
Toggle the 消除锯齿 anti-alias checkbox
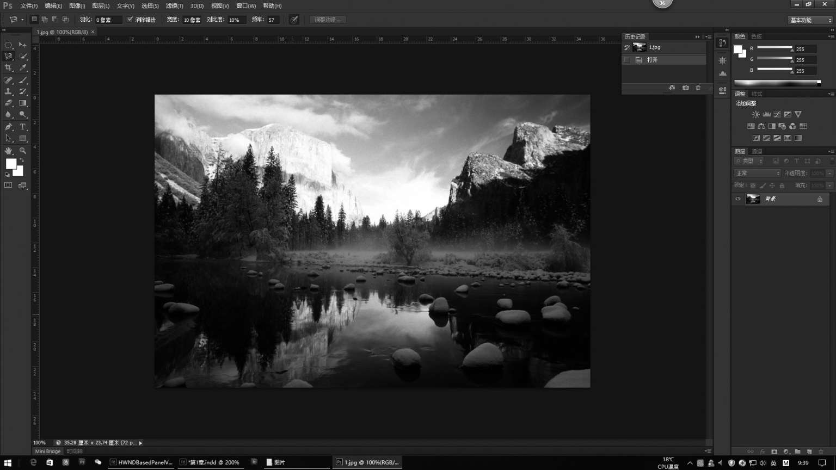point(130,20)
